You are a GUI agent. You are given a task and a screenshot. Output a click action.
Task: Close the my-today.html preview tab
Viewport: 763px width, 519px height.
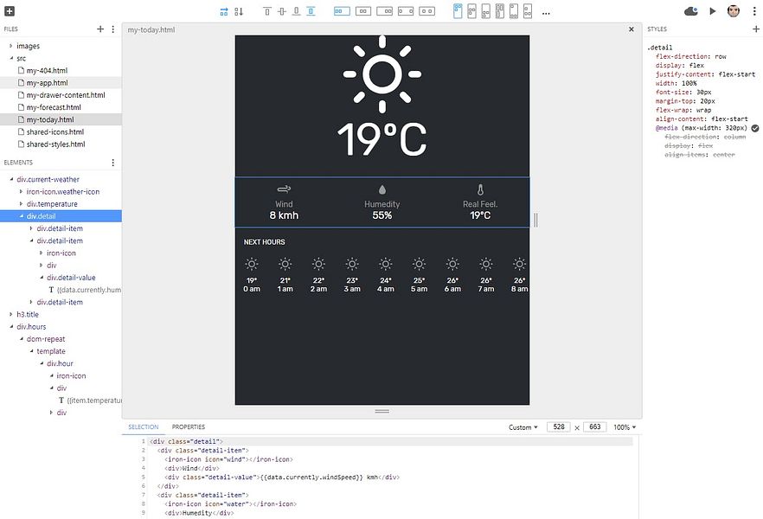(x=632, y=29)
